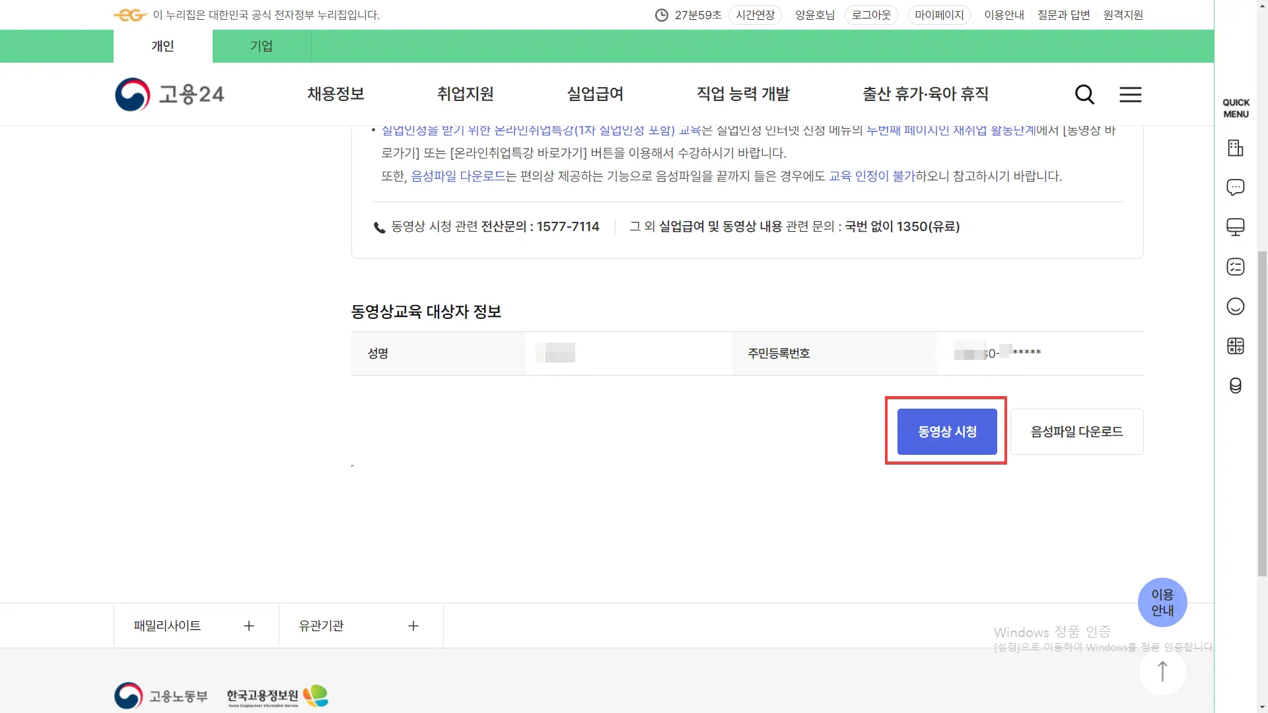Open the smiley face quick menu icon
This screenshot has width=1268, height=713.
[x=1235, y=306]
